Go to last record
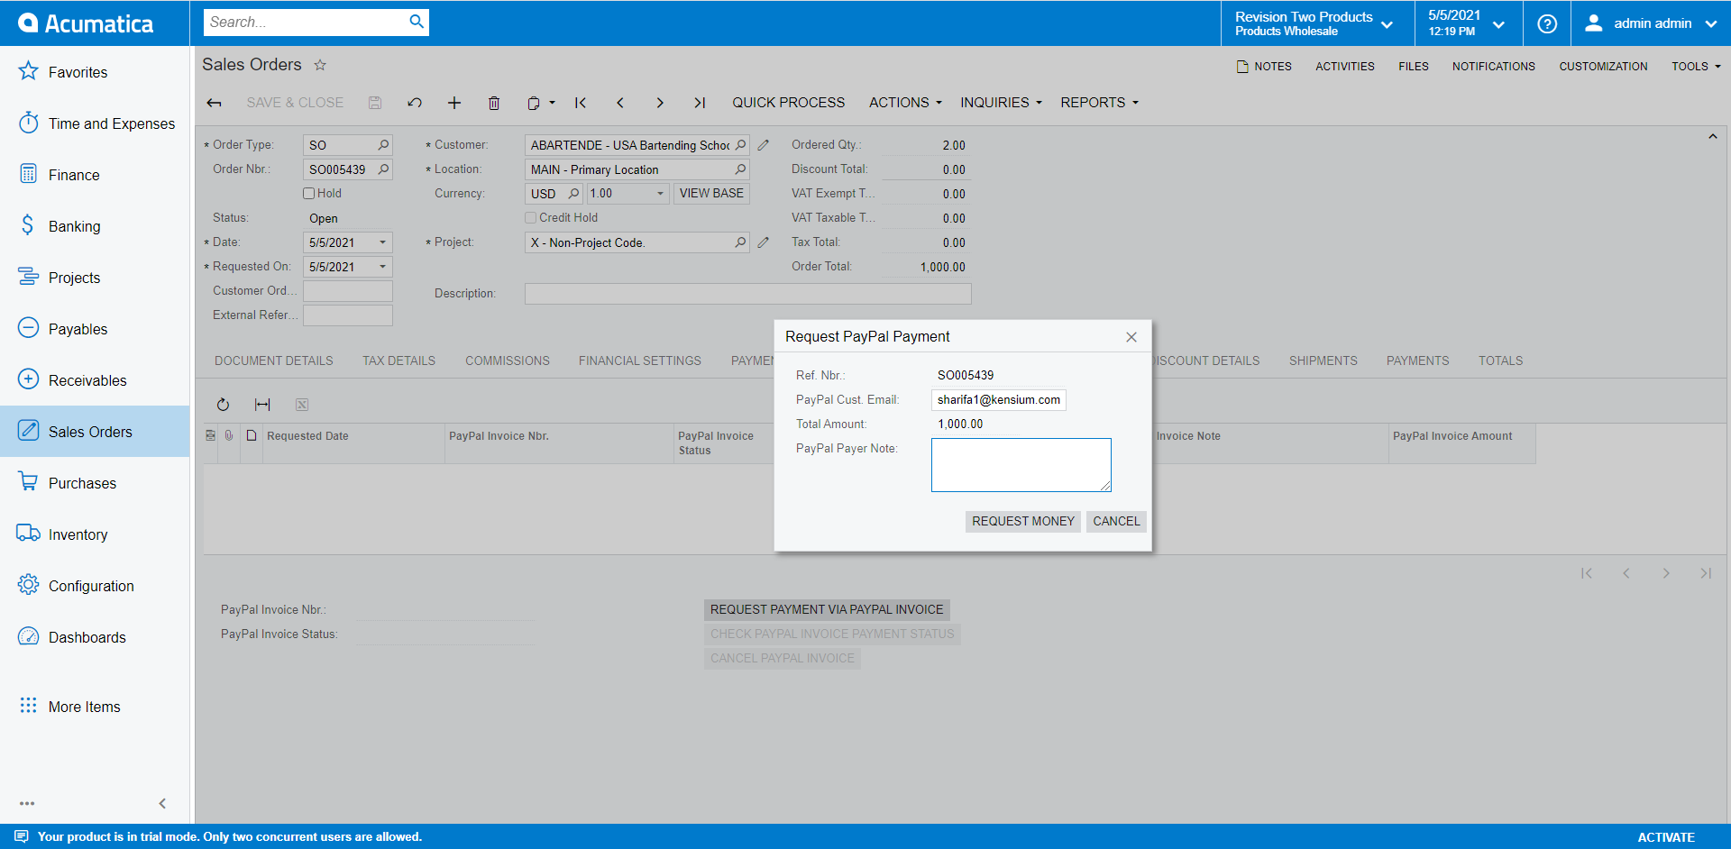Screen dimensions: 1731x849 pos(700,103)
